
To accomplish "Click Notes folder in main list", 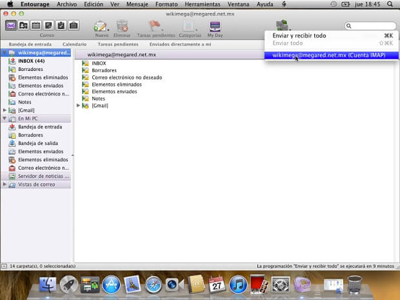I will click(98, 99).
